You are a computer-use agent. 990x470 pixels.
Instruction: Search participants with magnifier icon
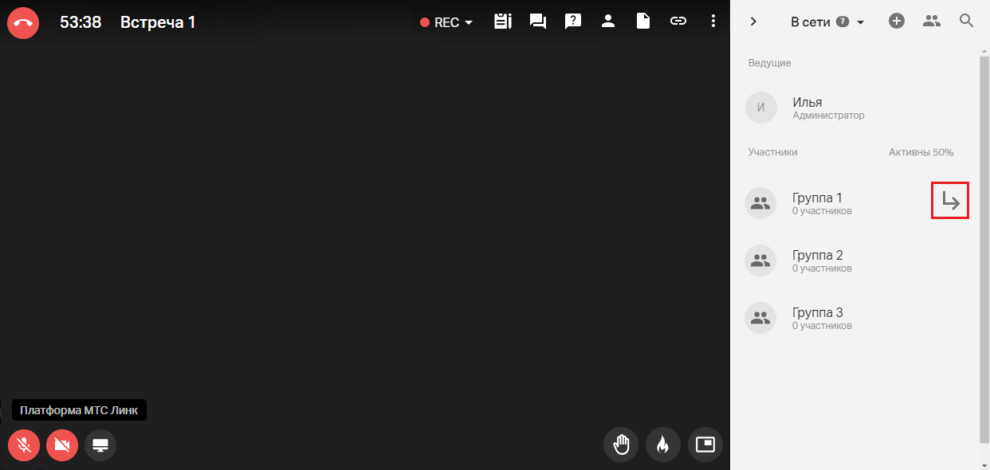pyautogui.click(x=967, y=22)
